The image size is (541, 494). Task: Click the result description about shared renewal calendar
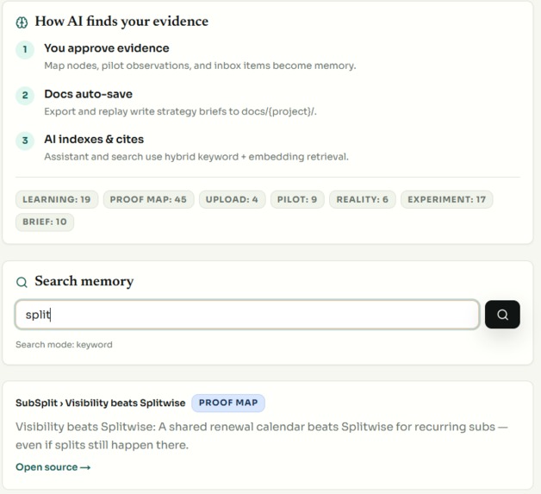[262, 435]
